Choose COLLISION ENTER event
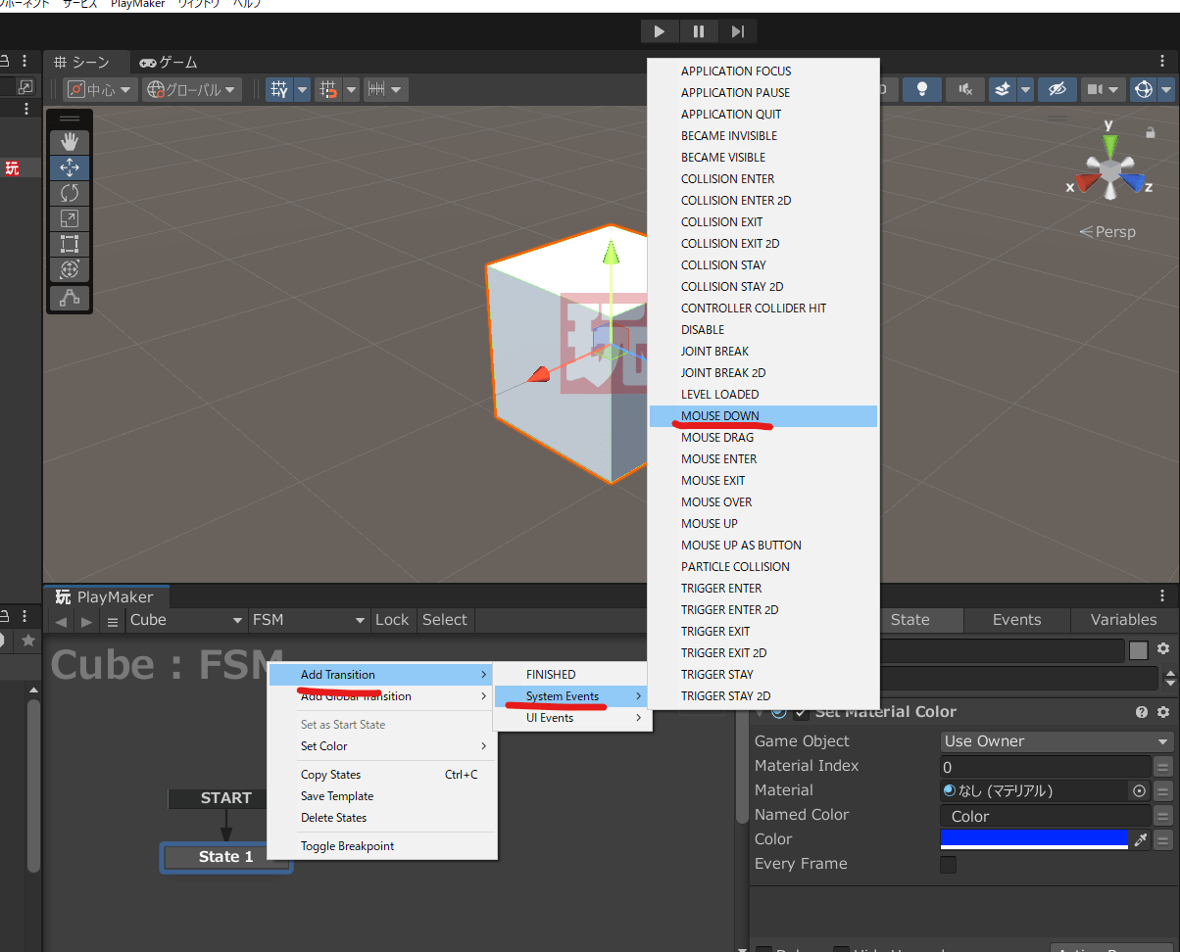1180x952 pixels. [763, 179]
